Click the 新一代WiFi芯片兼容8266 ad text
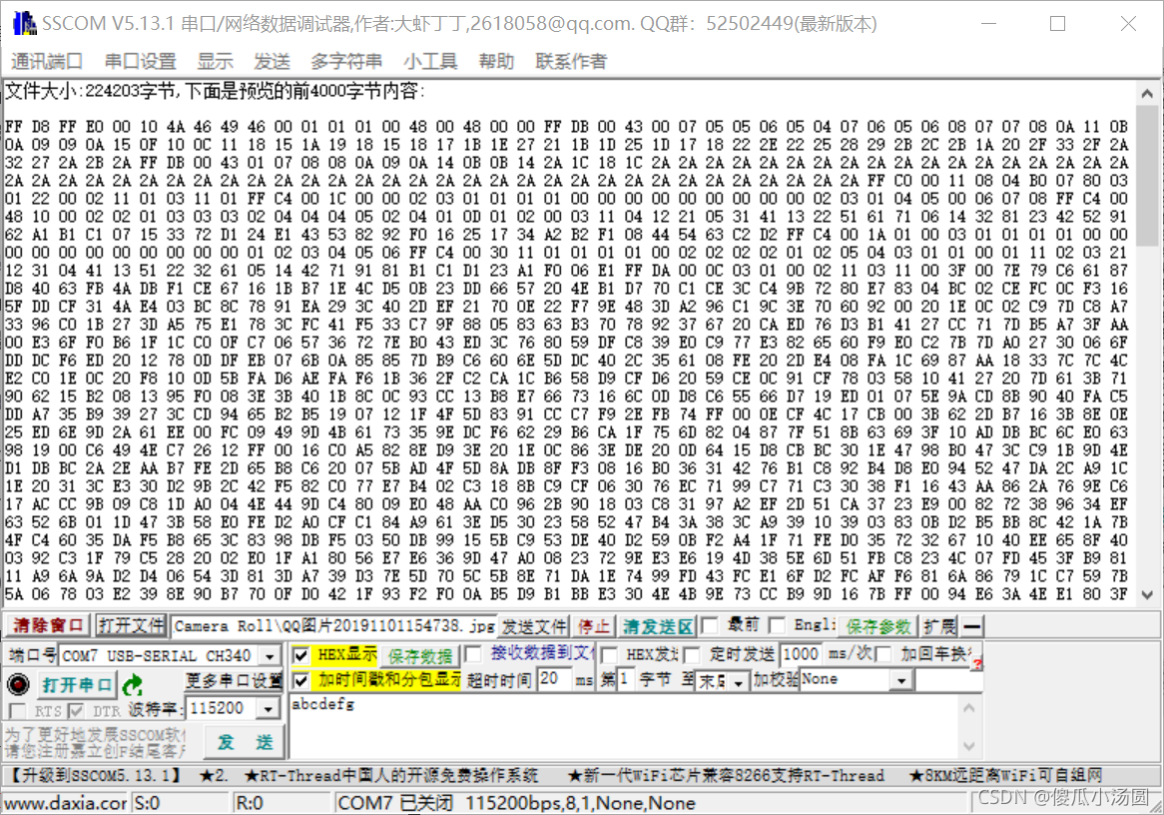Viewport: 1164px width, 815px height. pos(726,776)
